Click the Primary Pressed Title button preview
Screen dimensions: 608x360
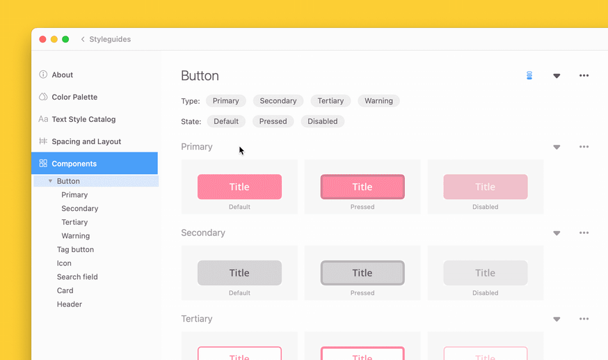[x=362, y=187]
